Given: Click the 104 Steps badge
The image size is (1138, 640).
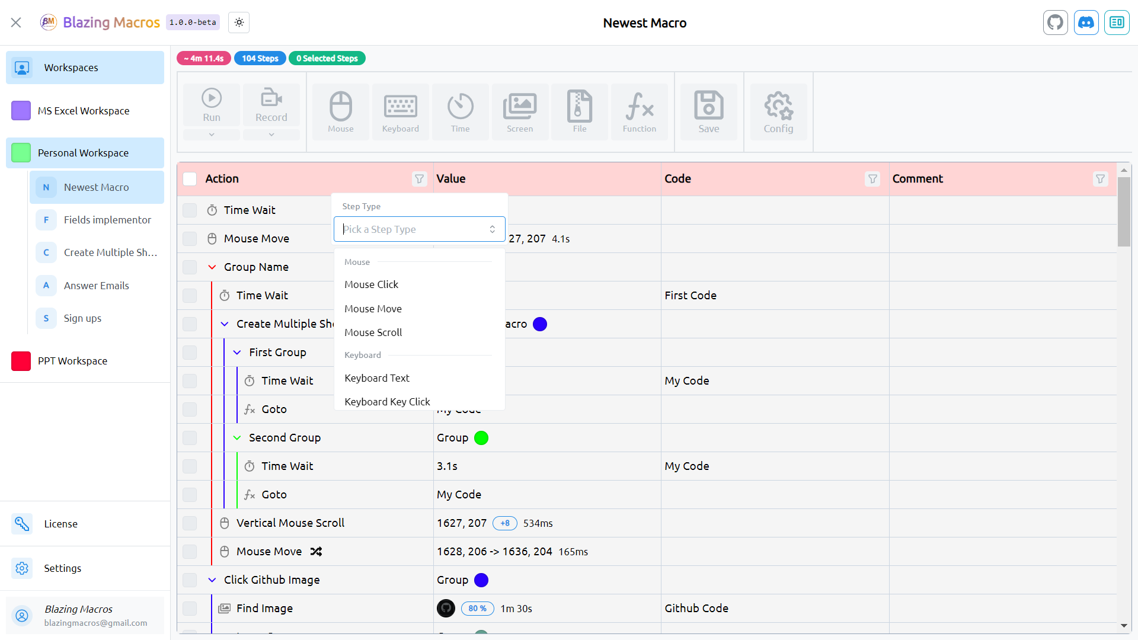Looking at the screenshot, I should coord(260,58).
